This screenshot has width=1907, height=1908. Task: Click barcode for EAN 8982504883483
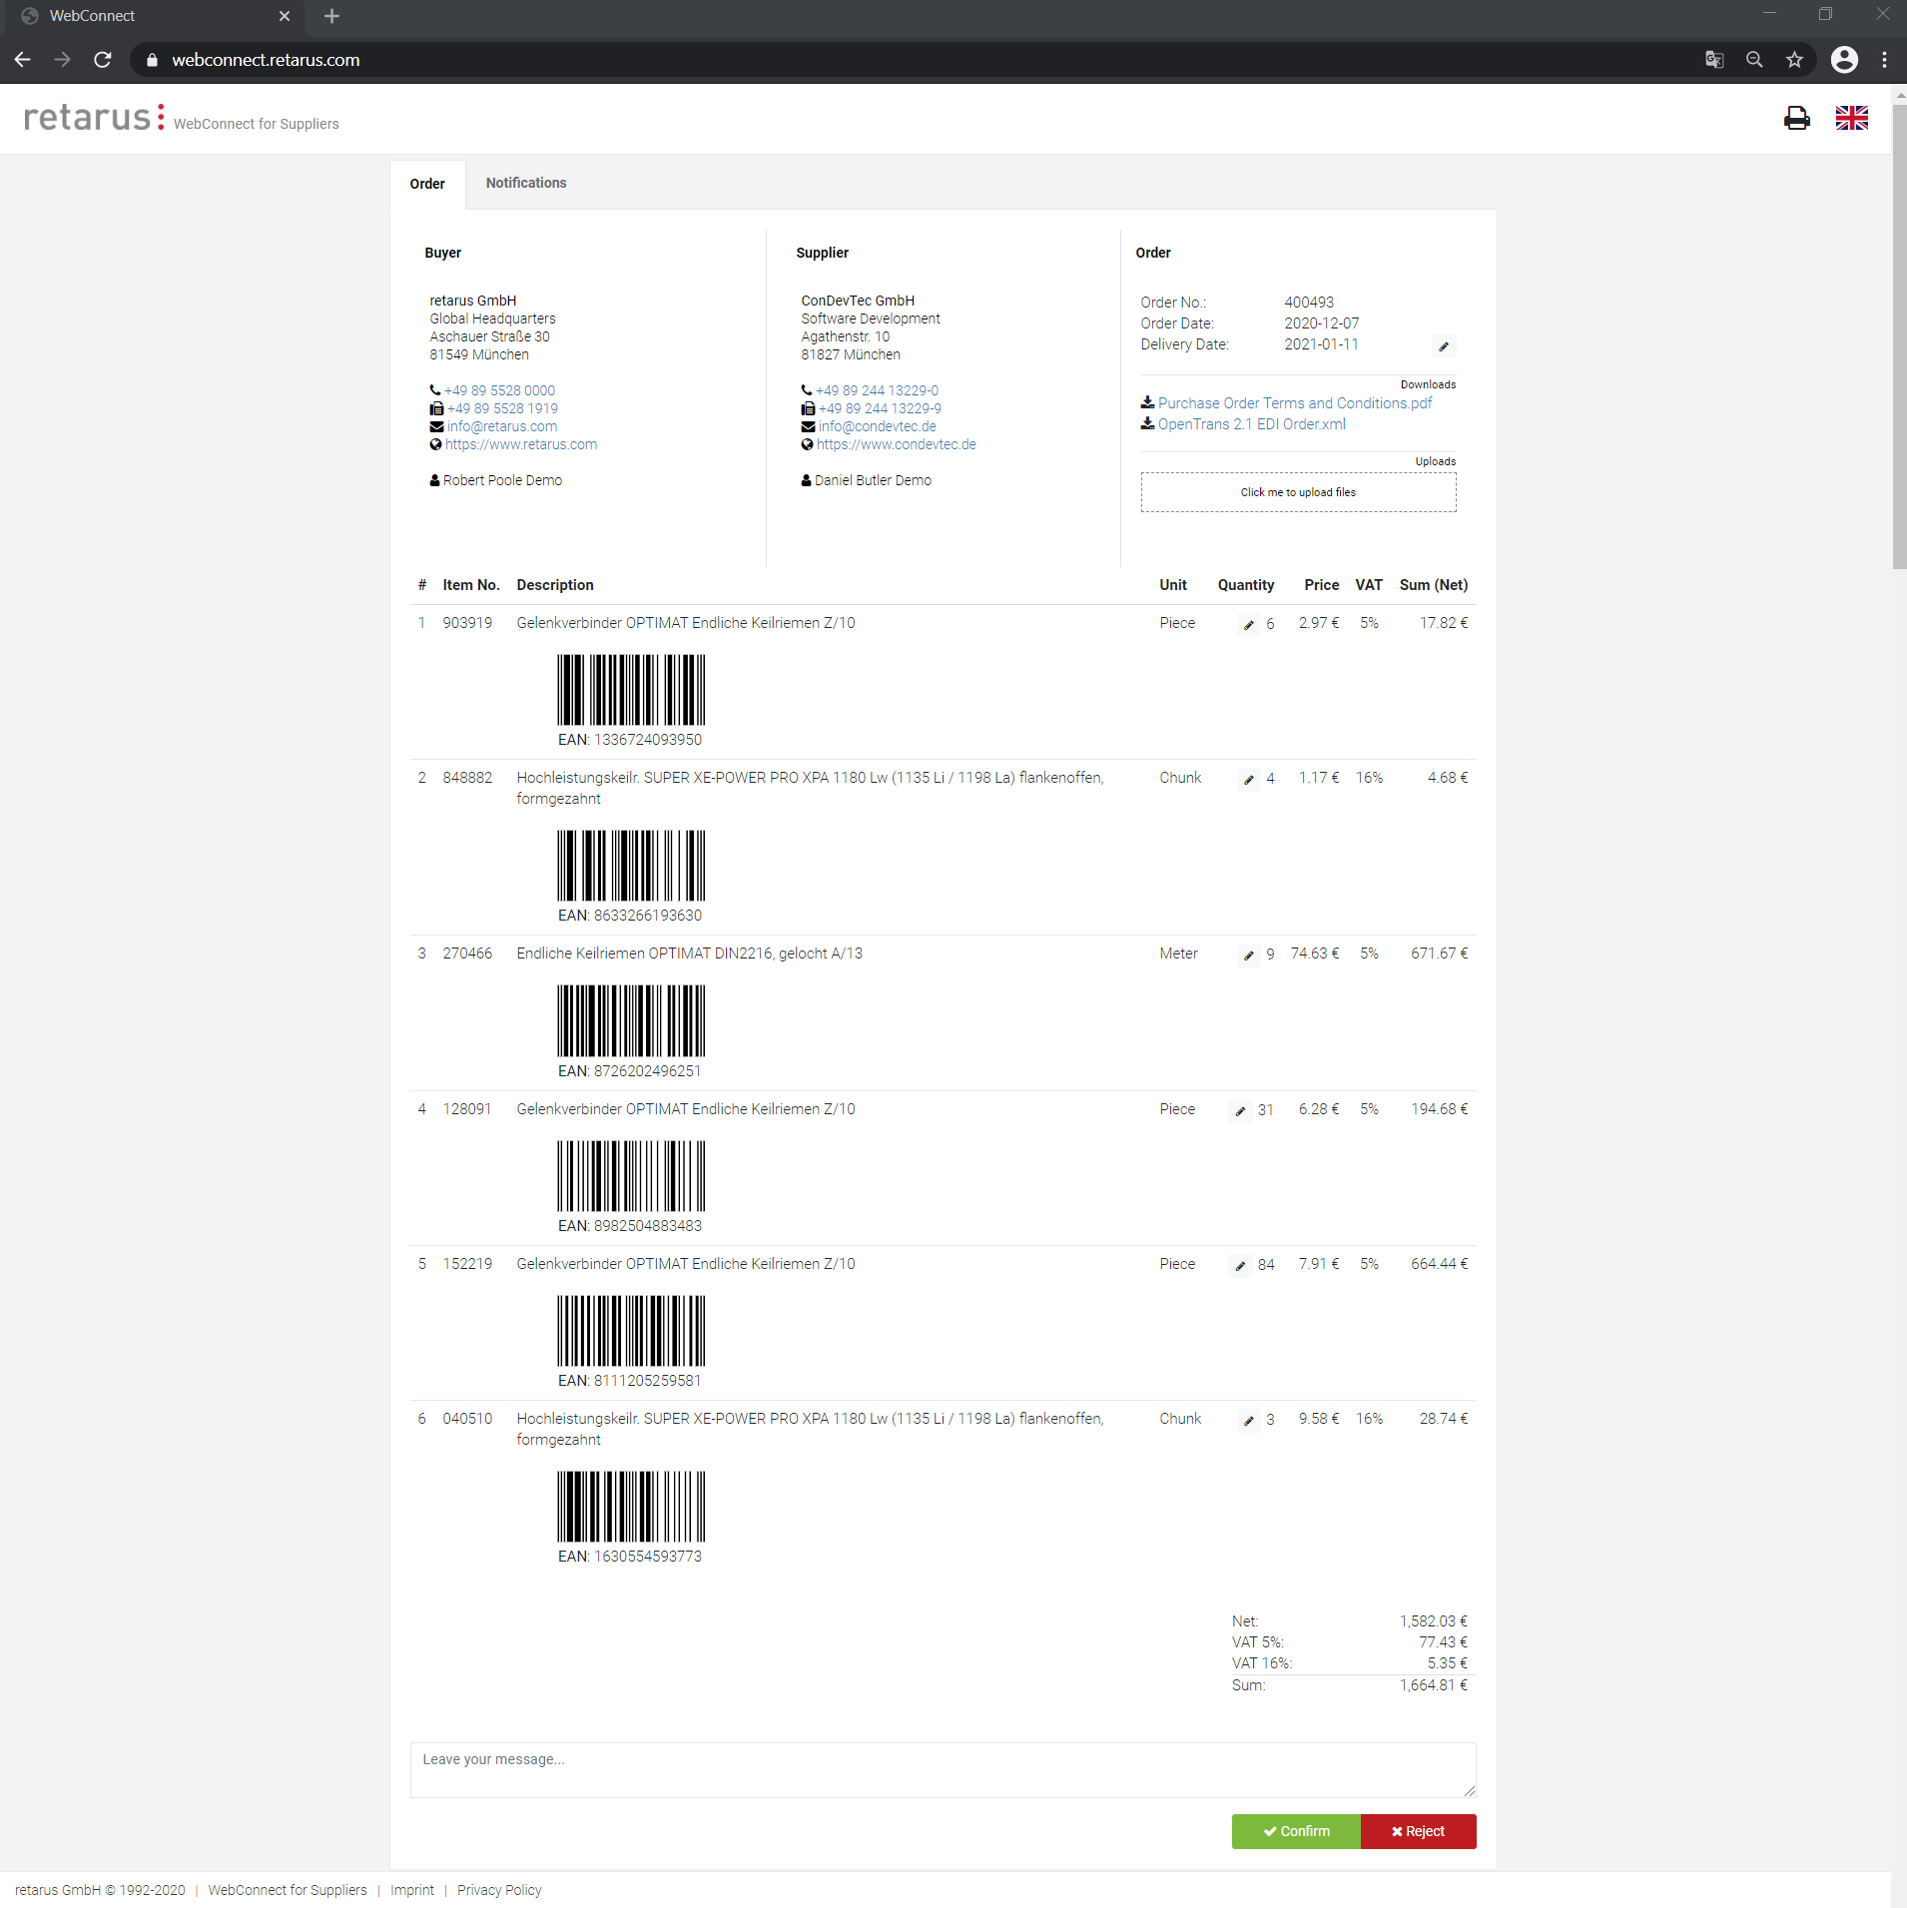click(631, 1176)
